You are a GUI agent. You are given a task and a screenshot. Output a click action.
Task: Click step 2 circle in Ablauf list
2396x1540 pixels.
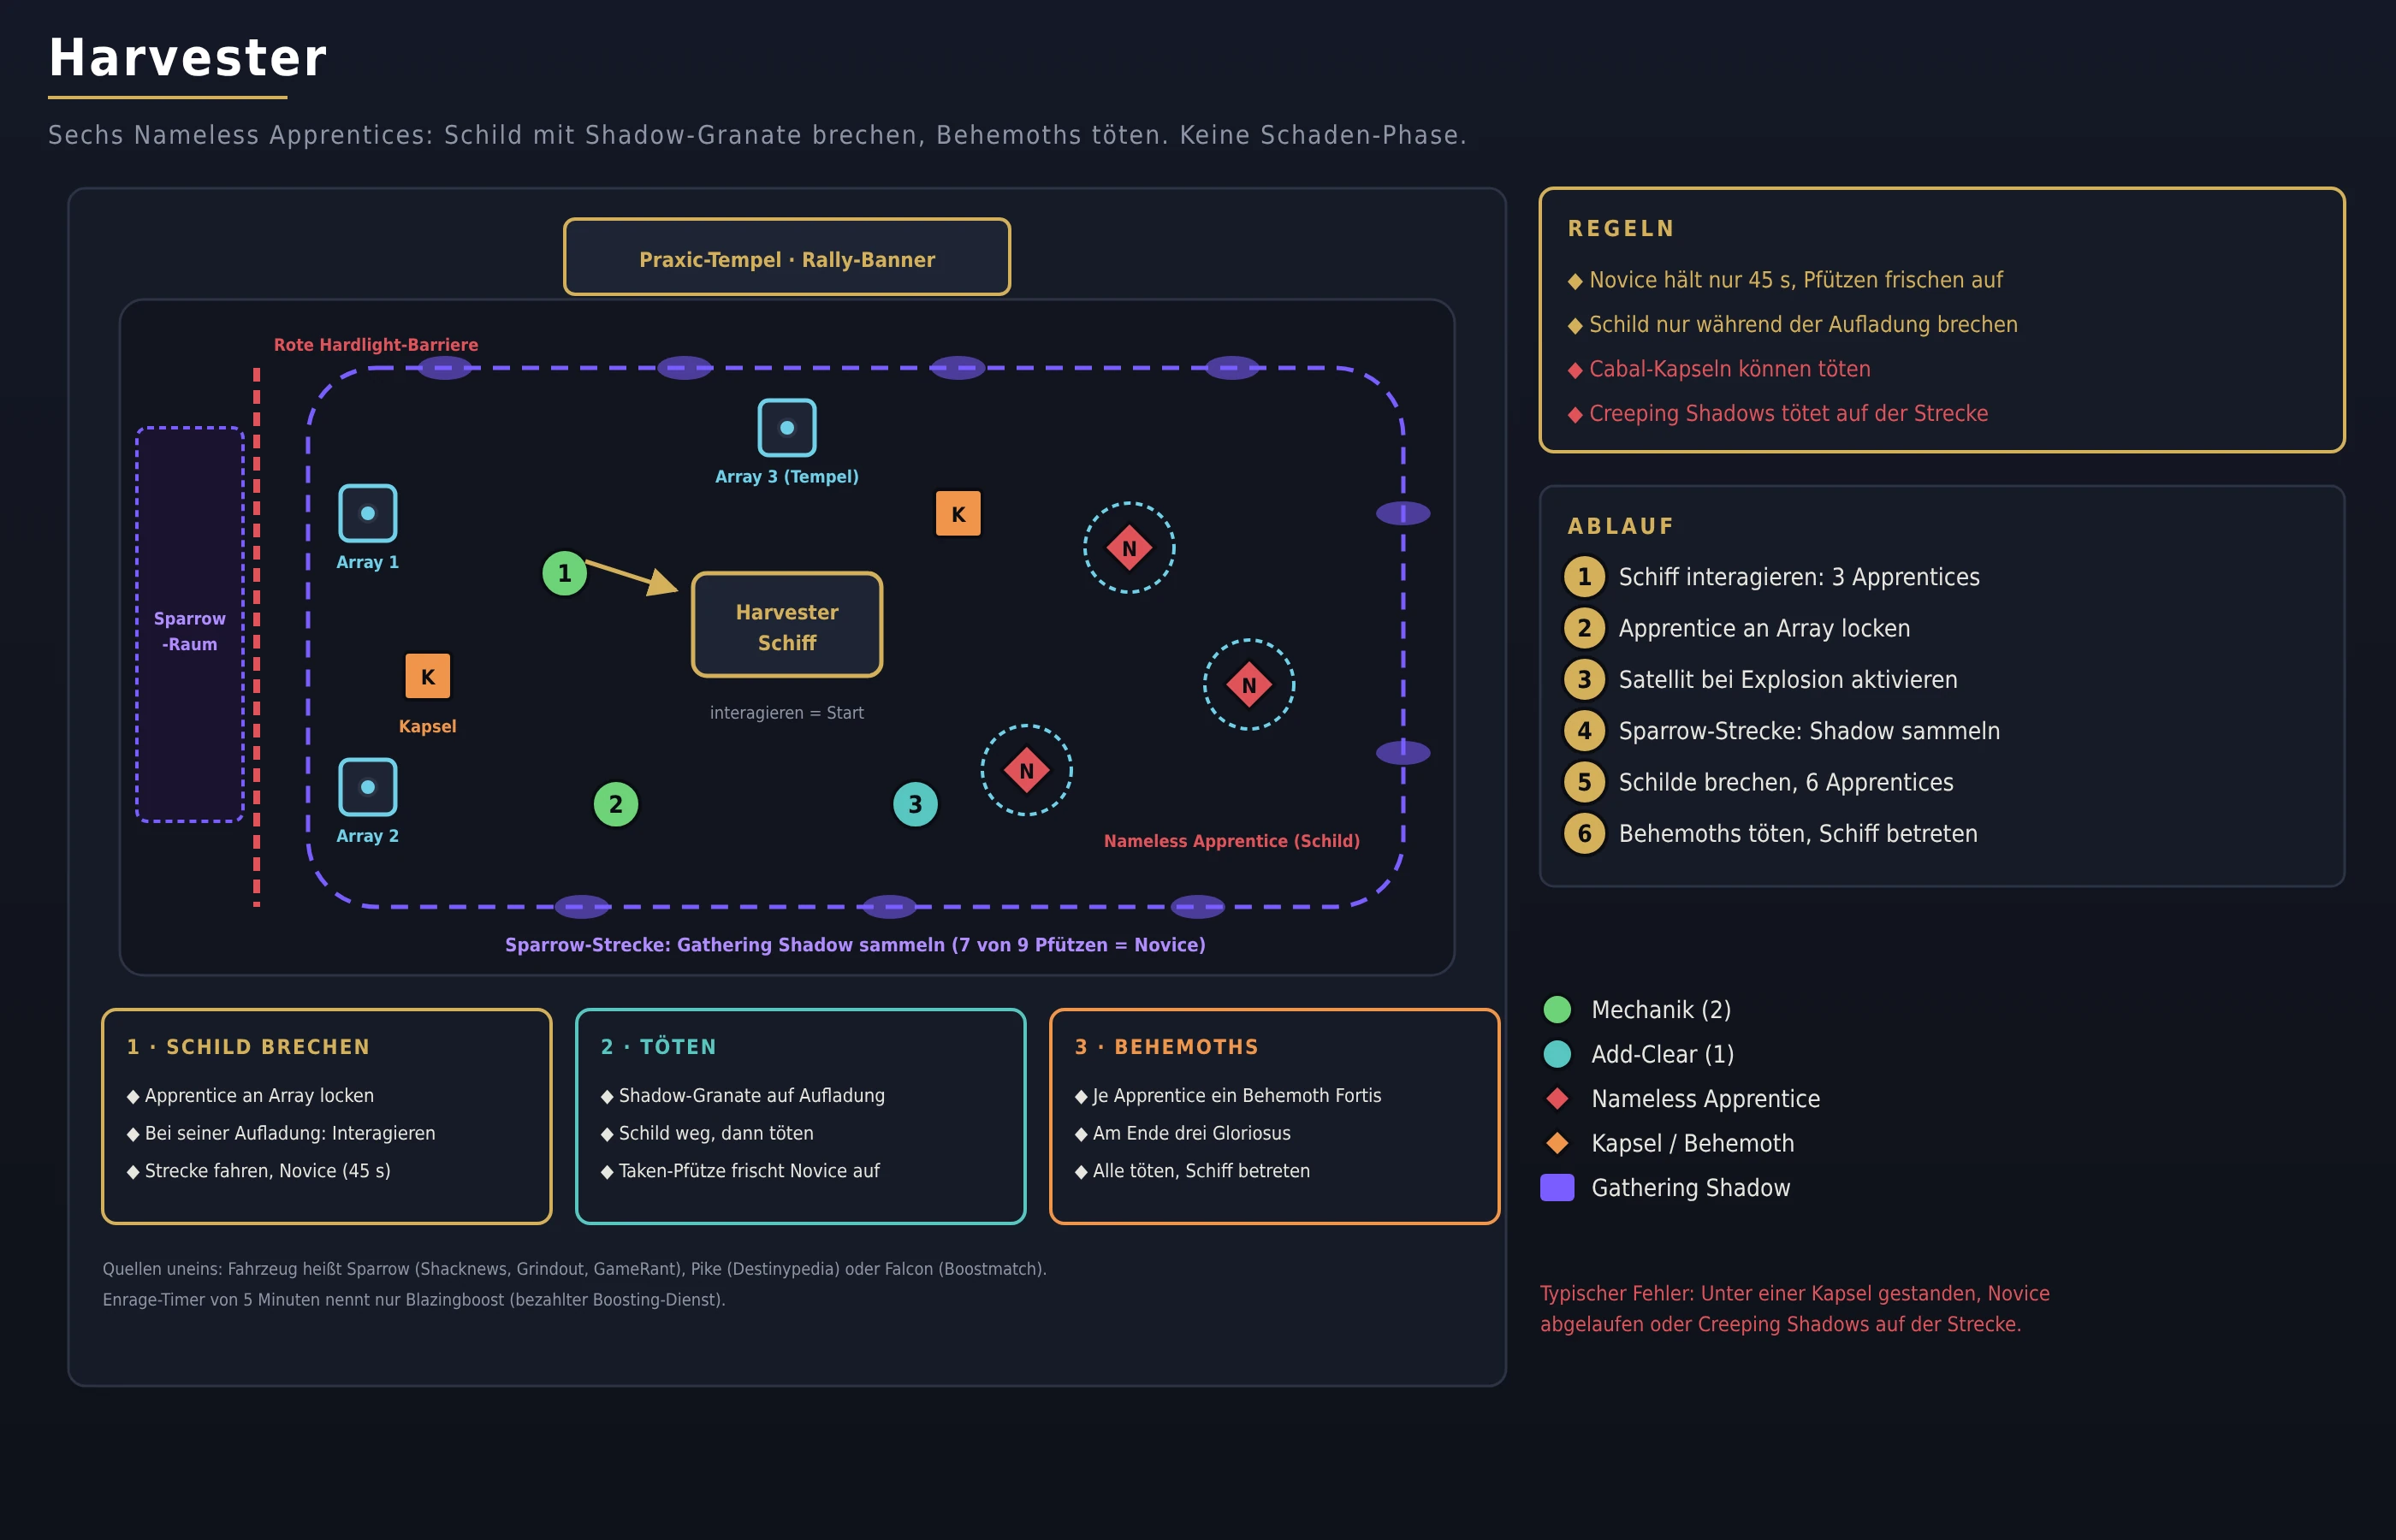(x=1584, y=628)
